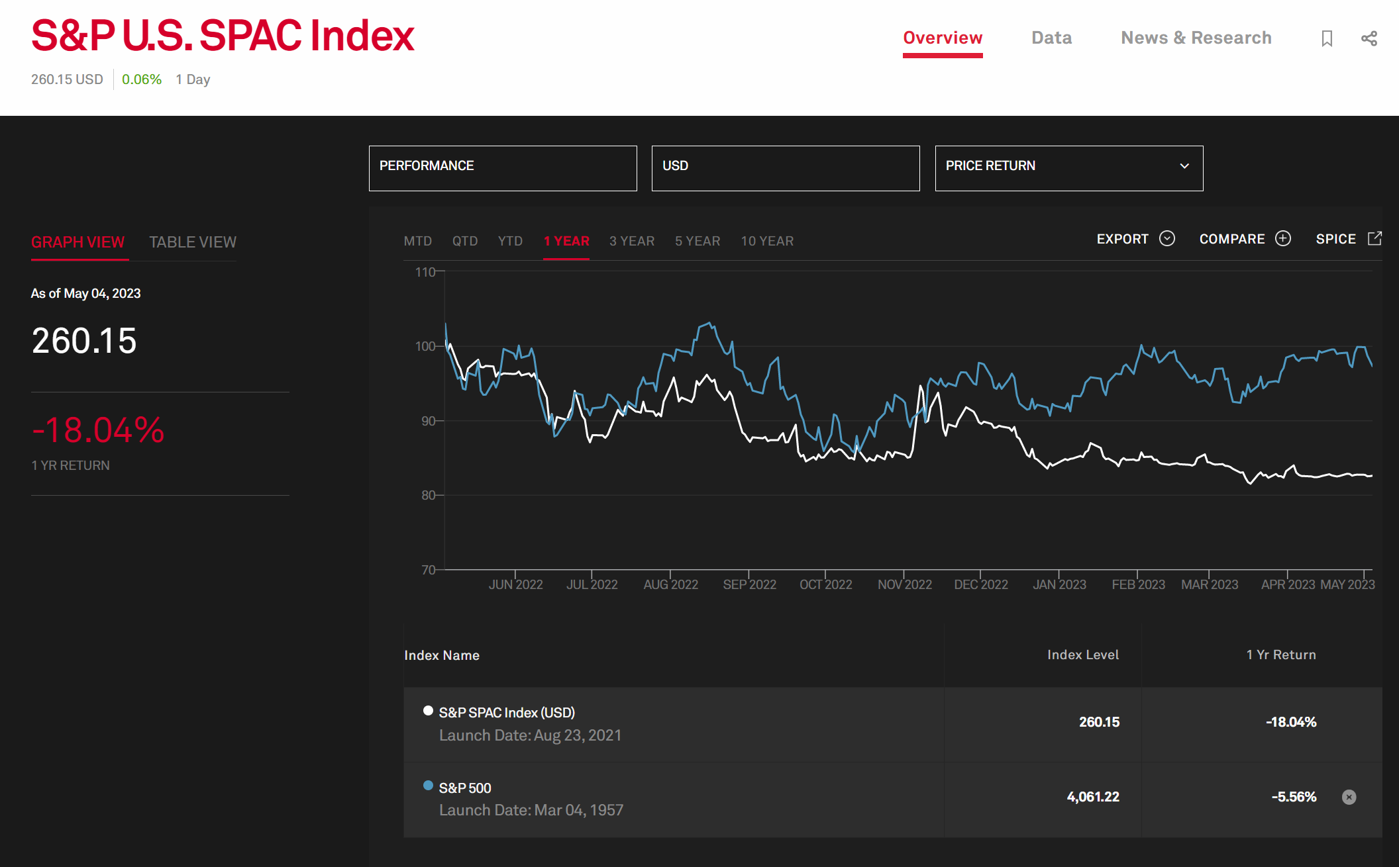Click the white S&P SPAC Index legend dot
This screenshot has height=867, width=1399.
click(428, 711)
